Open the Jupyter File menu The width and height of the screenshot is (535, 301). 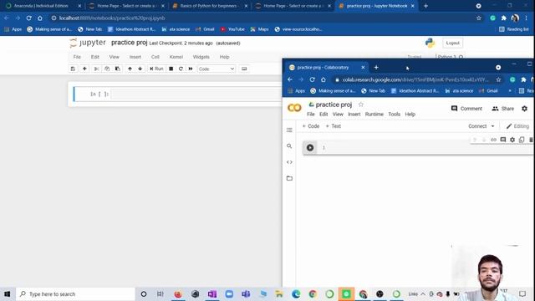click(77, 57)
